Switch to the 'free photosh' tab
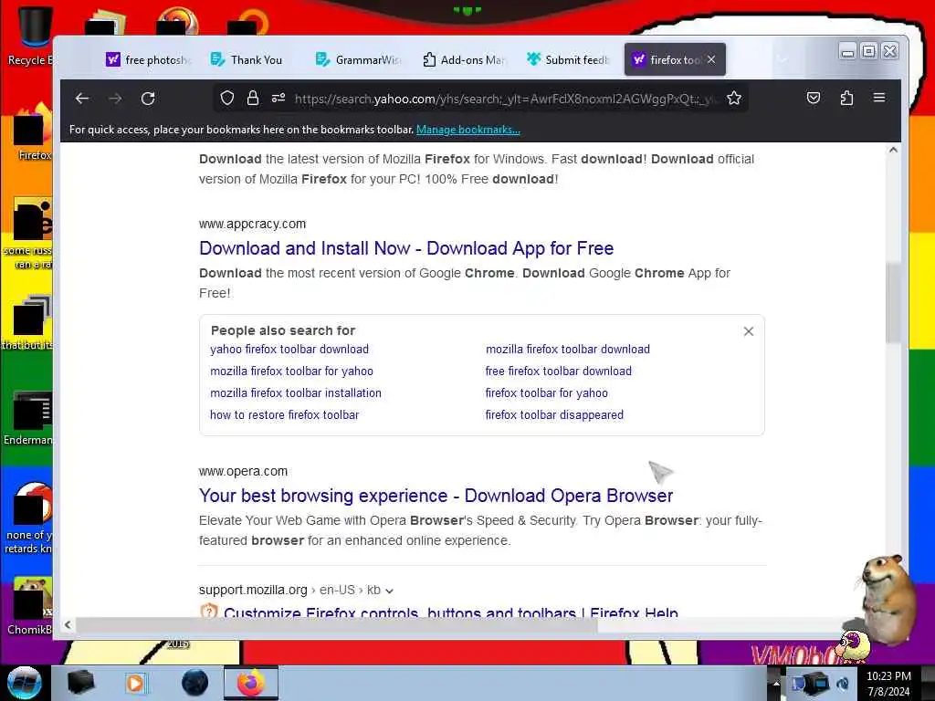The width and height of the screenshot is (935, 701). click(149, 59)
